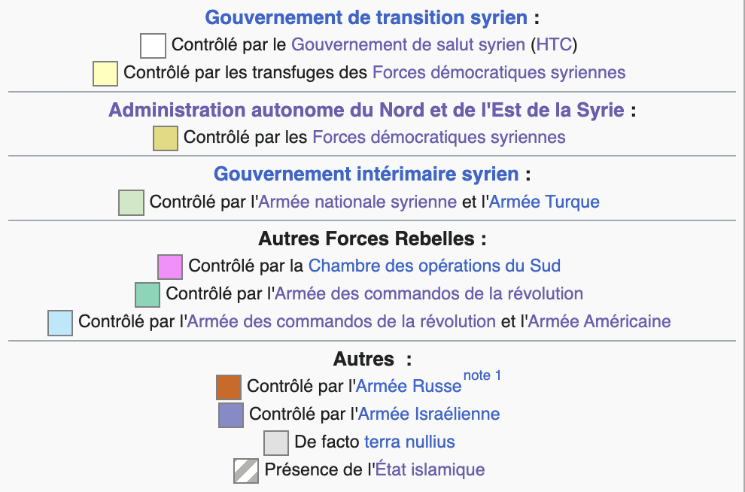Click the grey terra nullius swatch
This screenshot has width=745, height=492.
[276, 442]
